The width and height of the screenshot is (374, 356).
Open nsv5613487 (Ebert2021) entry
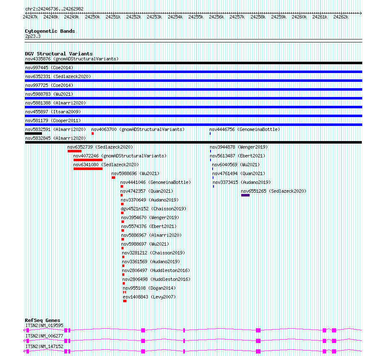237,156
